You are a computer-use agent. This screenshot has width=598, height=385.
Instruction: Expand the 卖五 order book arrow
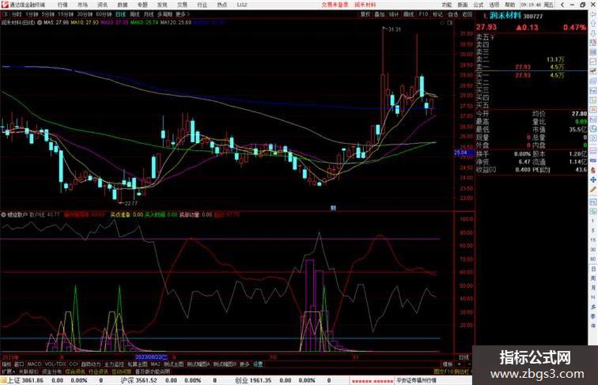[492, 38]
